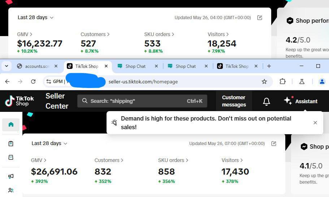Maximize the browser window
This screenshot has height=197, width=329.
pyautogui.click(x=318, y=66)
